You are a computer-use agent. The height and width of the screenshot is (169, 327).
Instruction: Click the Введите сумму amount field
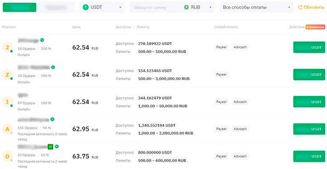click(x=155, y=7)
